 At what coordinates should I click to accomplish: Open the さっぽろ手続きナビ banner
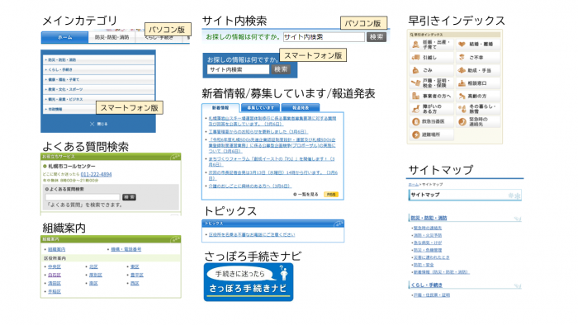click(x=249, y=282)
